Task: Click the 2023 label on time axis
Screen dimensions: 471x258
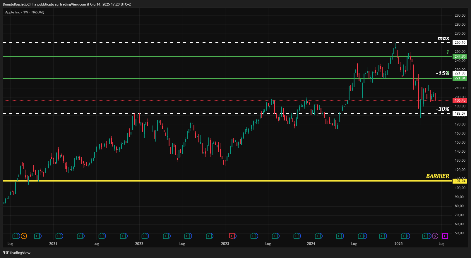Action: tap(225, 244)
